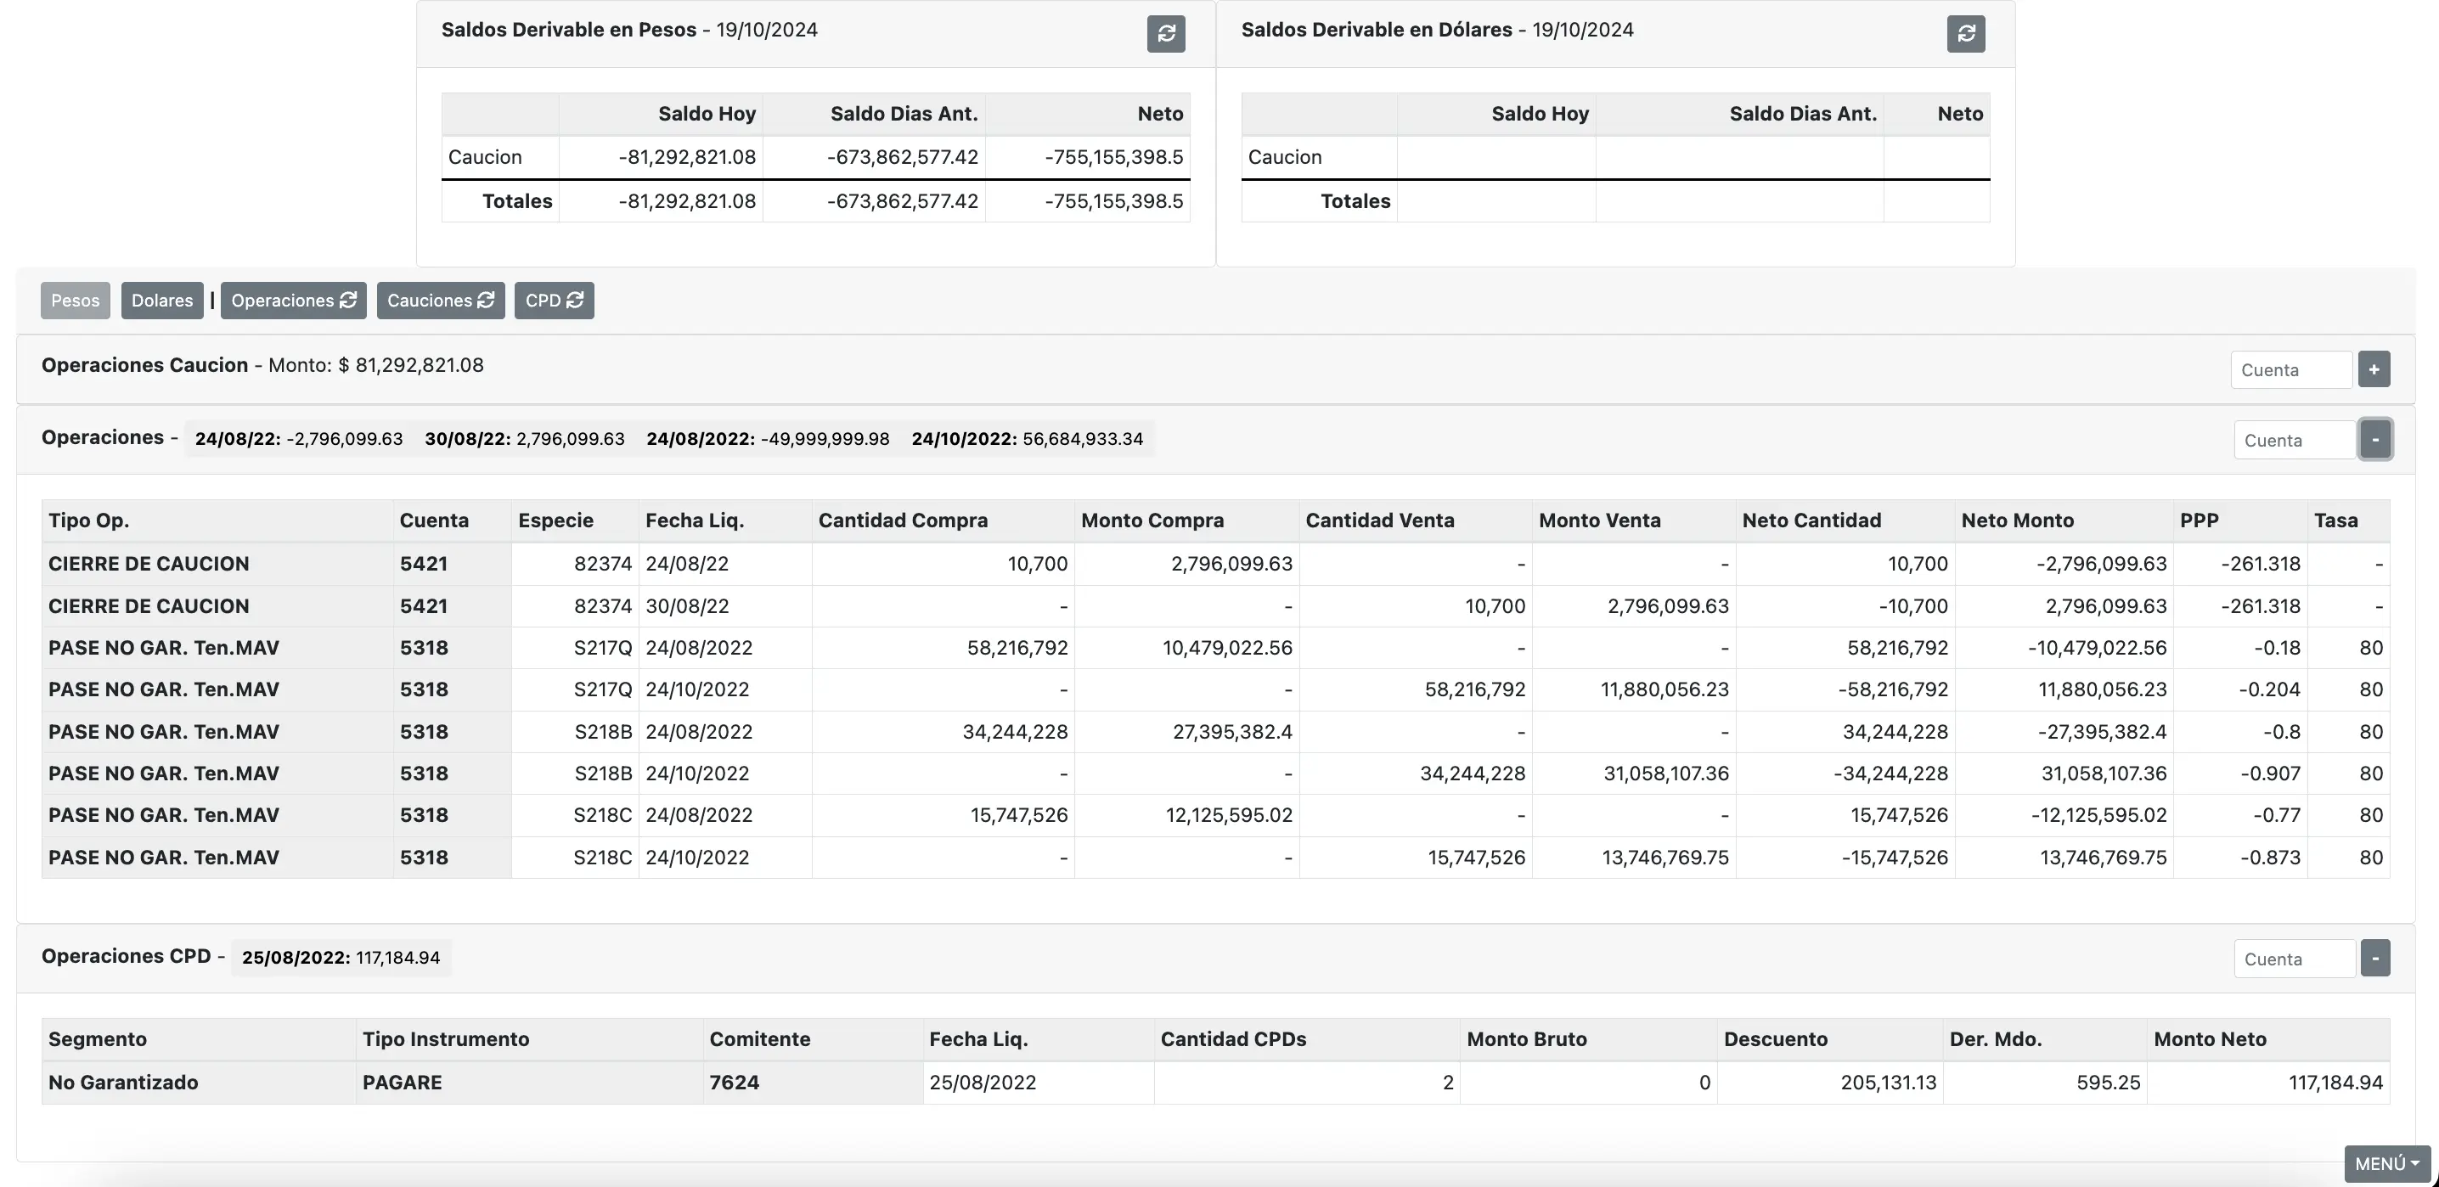Click the Neto Monto column header
Screen dimensions: 2439x1187
tap(2017, 520)
